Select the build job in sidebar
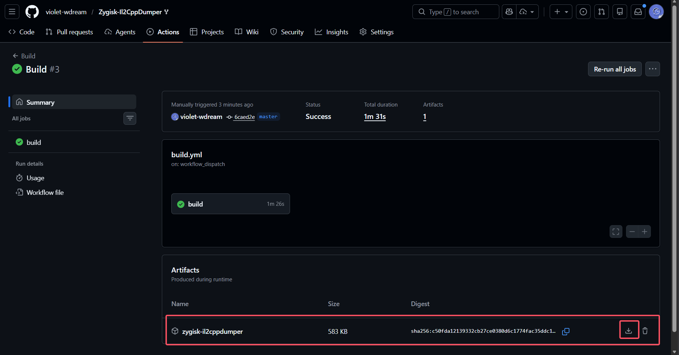This screenshot has width=679, height=355. 74,142
